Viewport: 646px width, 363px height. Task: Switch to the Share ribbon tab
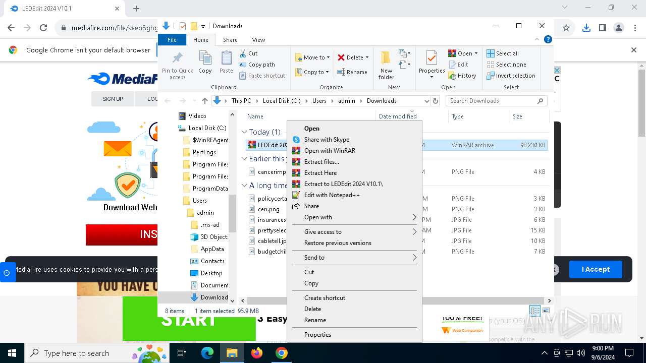(230, 40)
